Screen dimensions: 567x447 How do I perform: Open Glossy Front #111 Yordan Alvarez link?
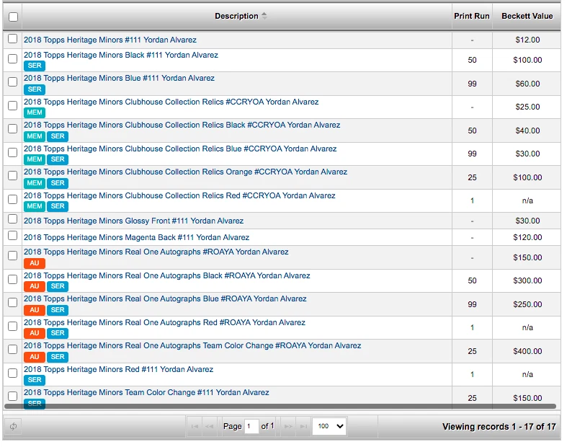pos(133,221)
